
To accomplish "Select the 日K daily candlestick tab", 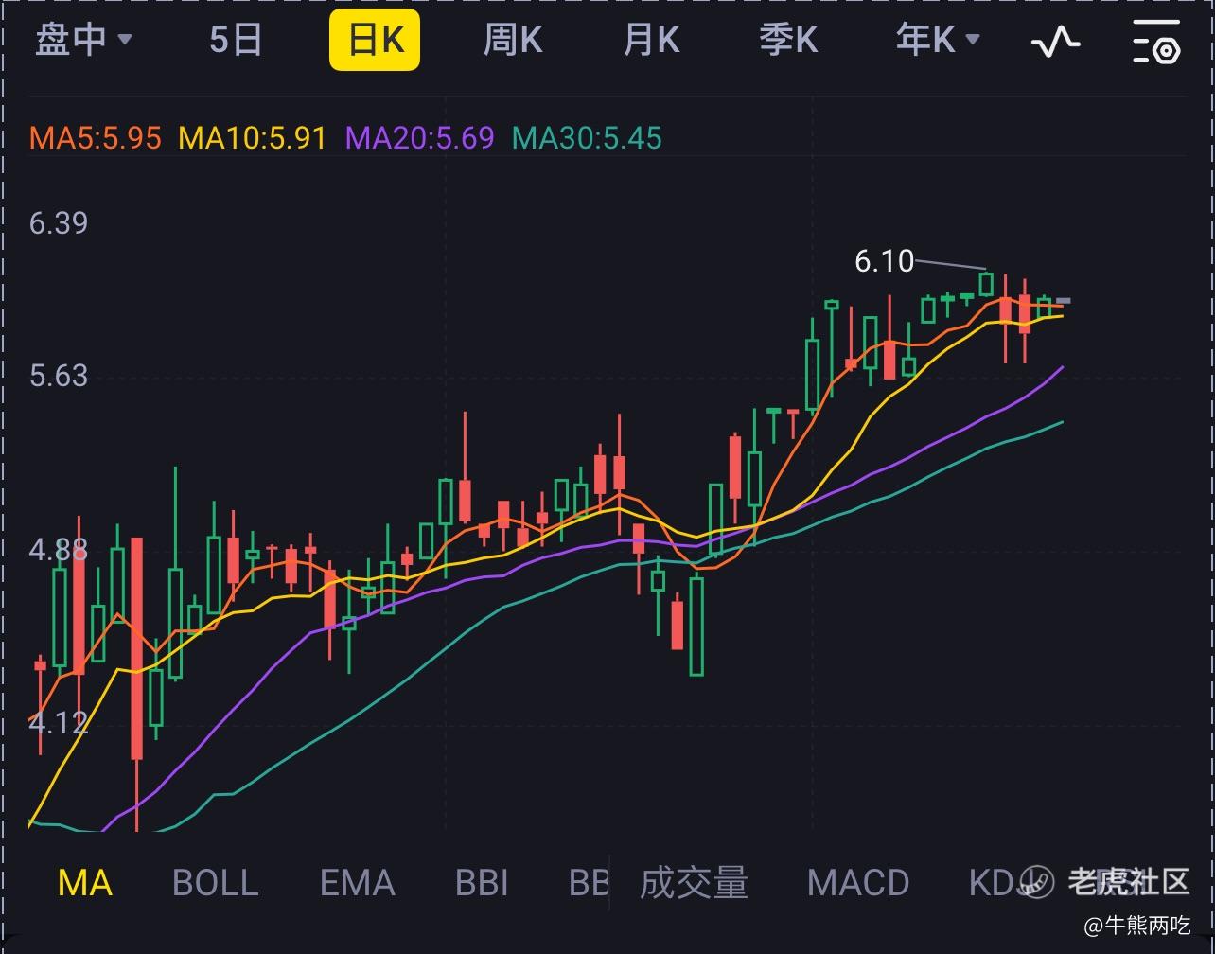I will [375, 41].
